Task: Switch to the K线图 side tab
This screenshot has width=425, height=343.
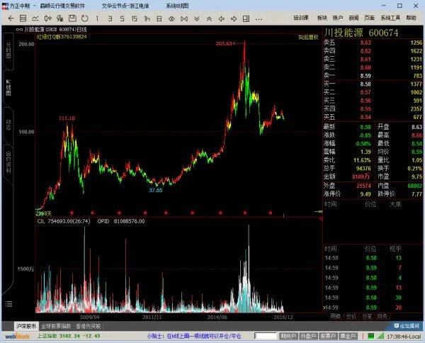Action: [x=8, y=87]
